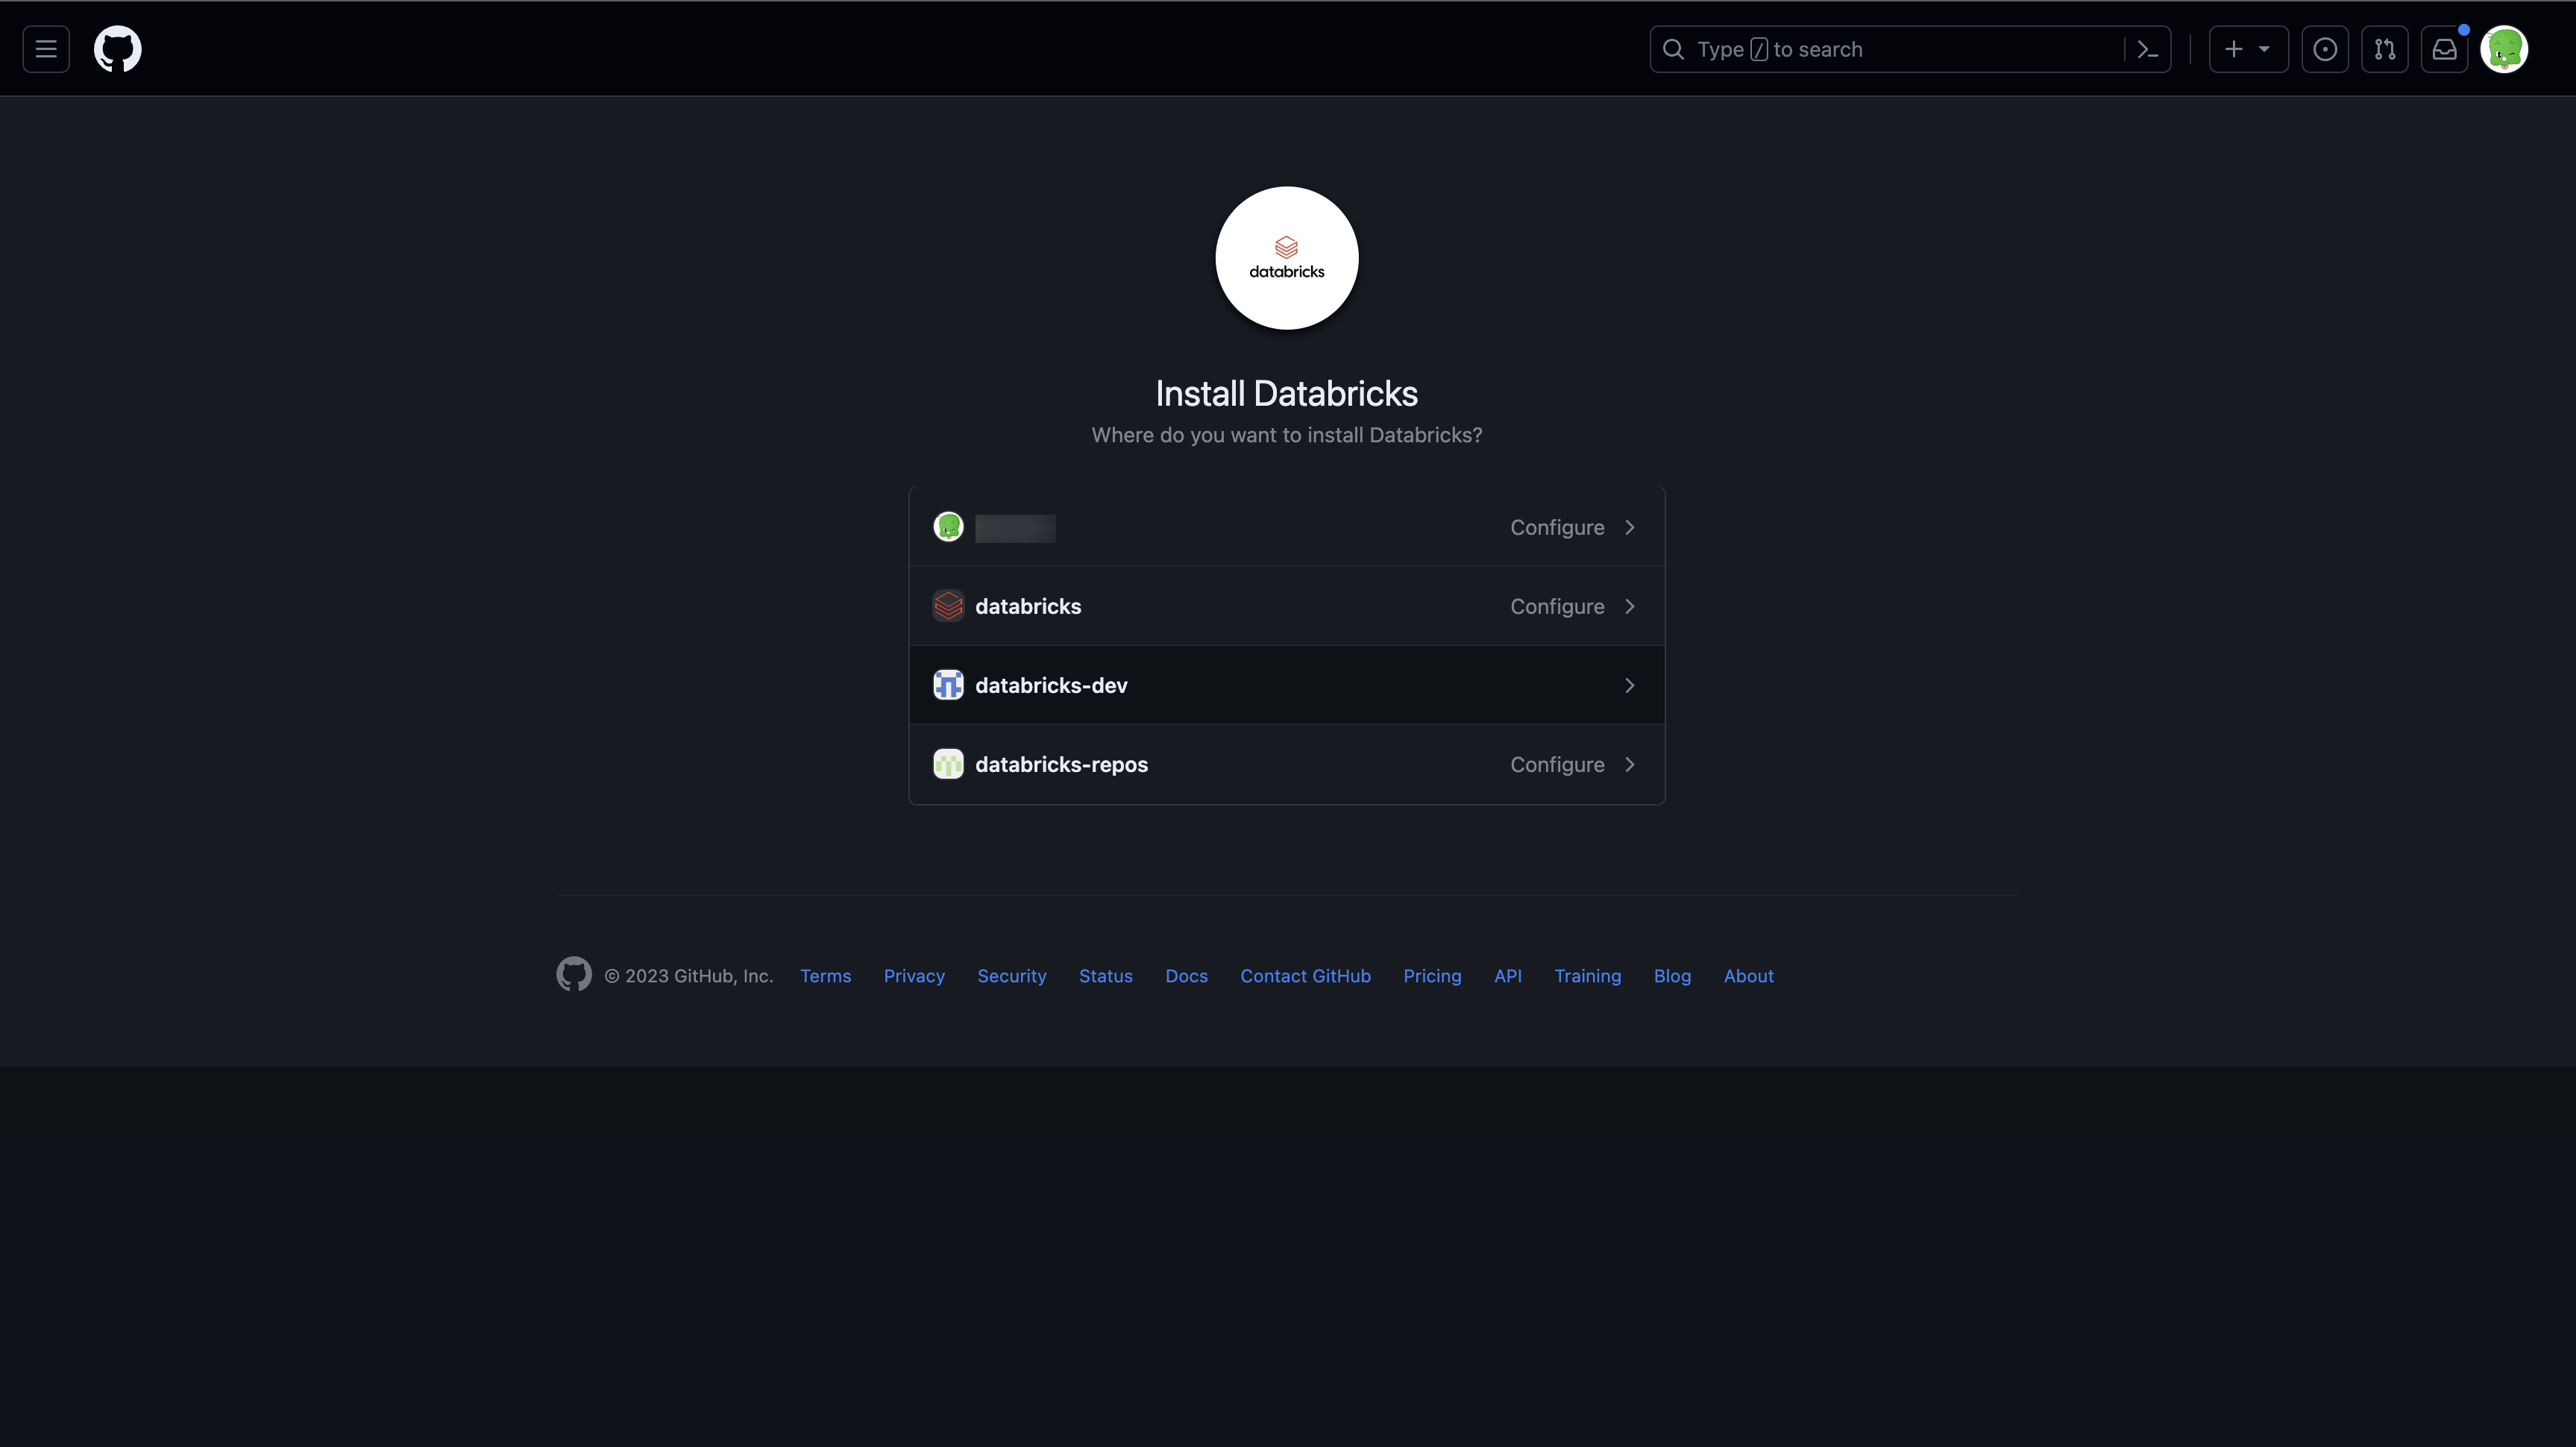Click the GitHub home octocat icon
The height and width of the screenshot is (1447, 2576).
tap(115, 48)
